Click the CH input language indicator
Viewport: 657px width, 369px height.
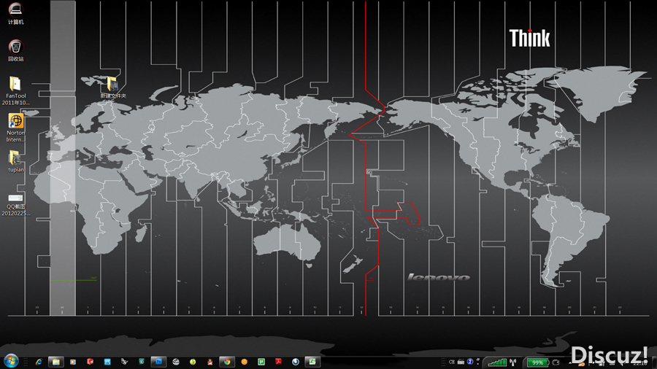pyautogui.click(x=452, y=362)
